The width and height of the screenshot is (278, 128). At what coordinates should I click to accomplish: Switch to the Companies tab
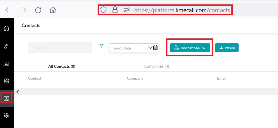156,66
